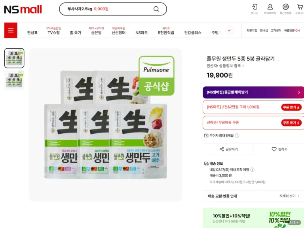This screenshot has height=228, width=304.
Task: Open the NS마트 menu tab
Action: 141,32
